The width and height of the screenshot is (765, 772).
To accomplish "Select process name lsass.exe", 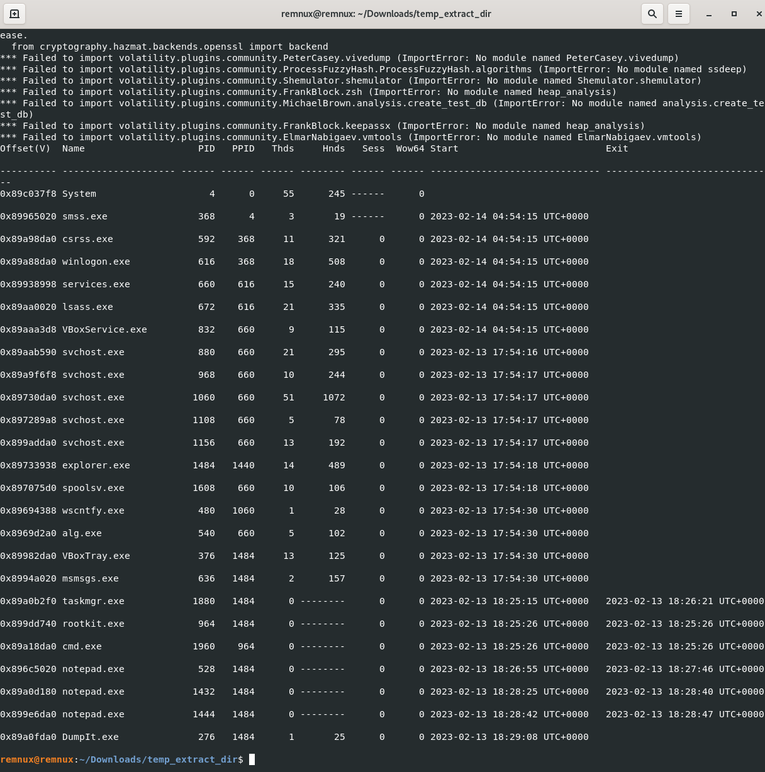I will point(87,307).
